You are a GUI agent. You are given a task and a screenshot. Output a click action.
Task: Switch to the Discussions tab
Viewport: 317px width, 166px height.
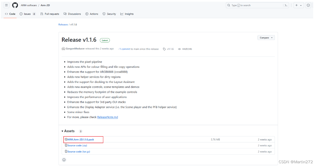(x=72, y=14)
